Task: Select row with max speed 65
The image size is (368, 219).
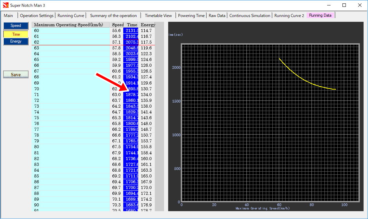Action: coord(93,60)
